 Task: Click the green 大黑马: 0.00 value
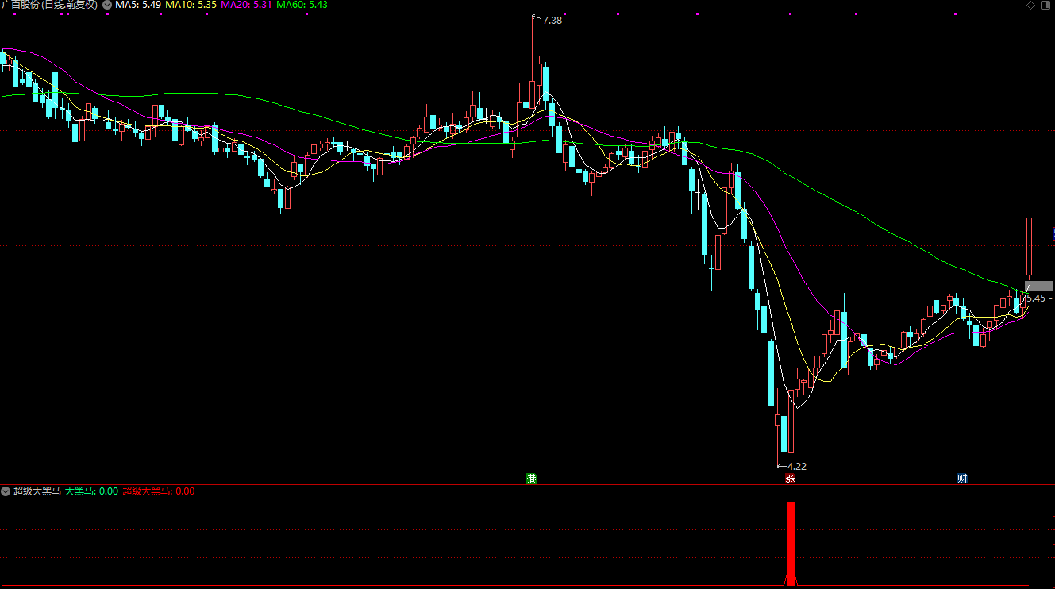[x=91, y=491]
